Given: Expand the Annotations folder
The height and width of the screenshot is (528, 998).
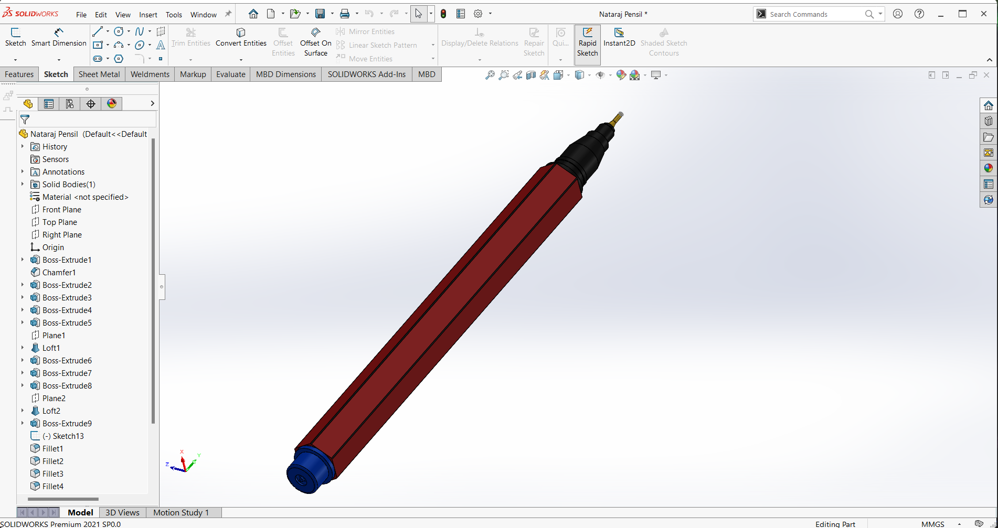Looking at the screenshot, I should coord(23,171).
